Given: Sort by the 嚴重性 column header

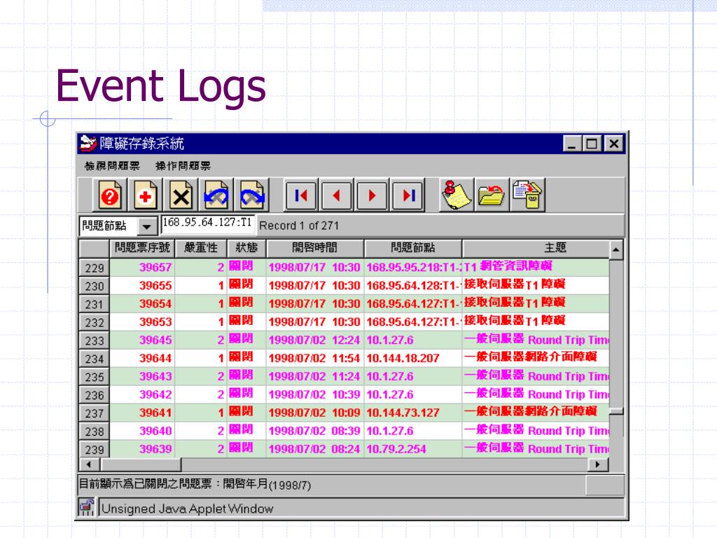Looking at the screenshot, I should point(201,249).
